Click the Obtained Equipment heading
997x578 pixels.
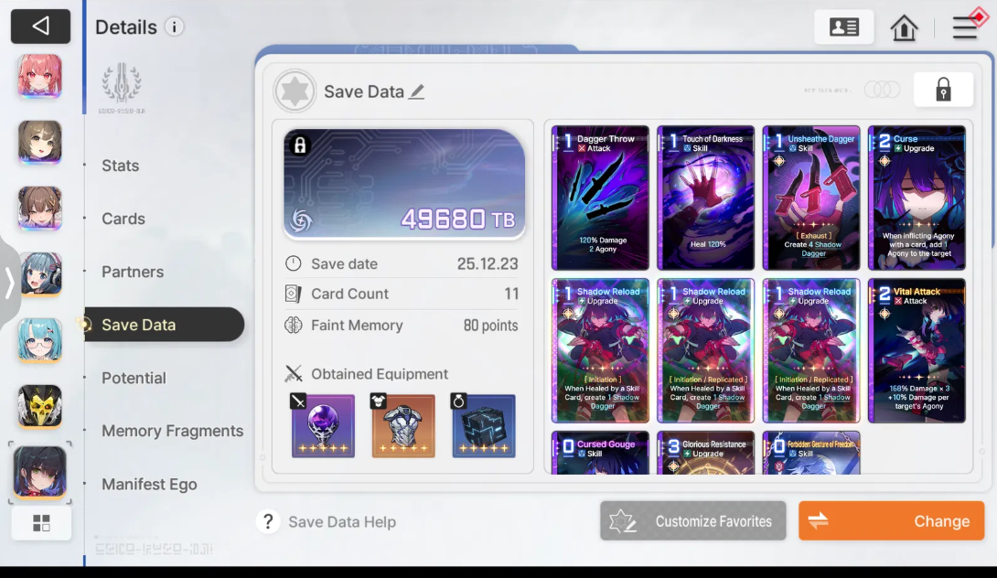[x=380, y=374]
